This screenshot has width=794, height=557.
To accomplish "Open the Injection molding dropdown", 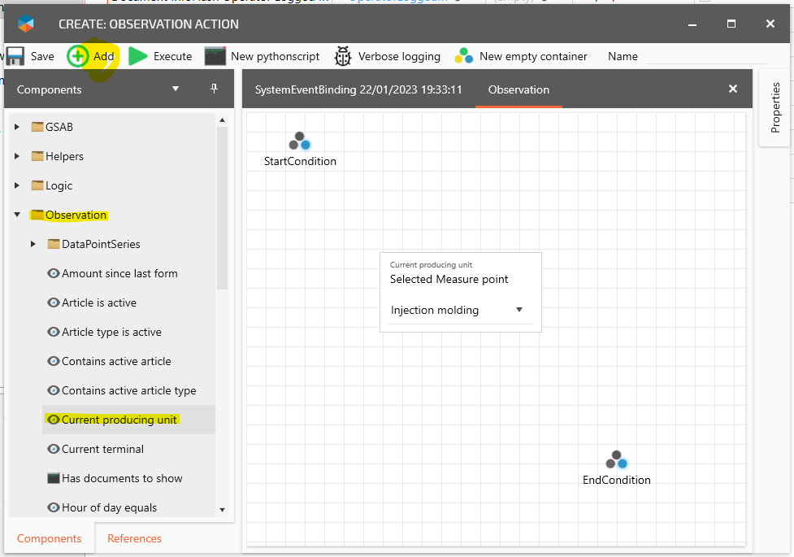I will [x=519, y=310].
